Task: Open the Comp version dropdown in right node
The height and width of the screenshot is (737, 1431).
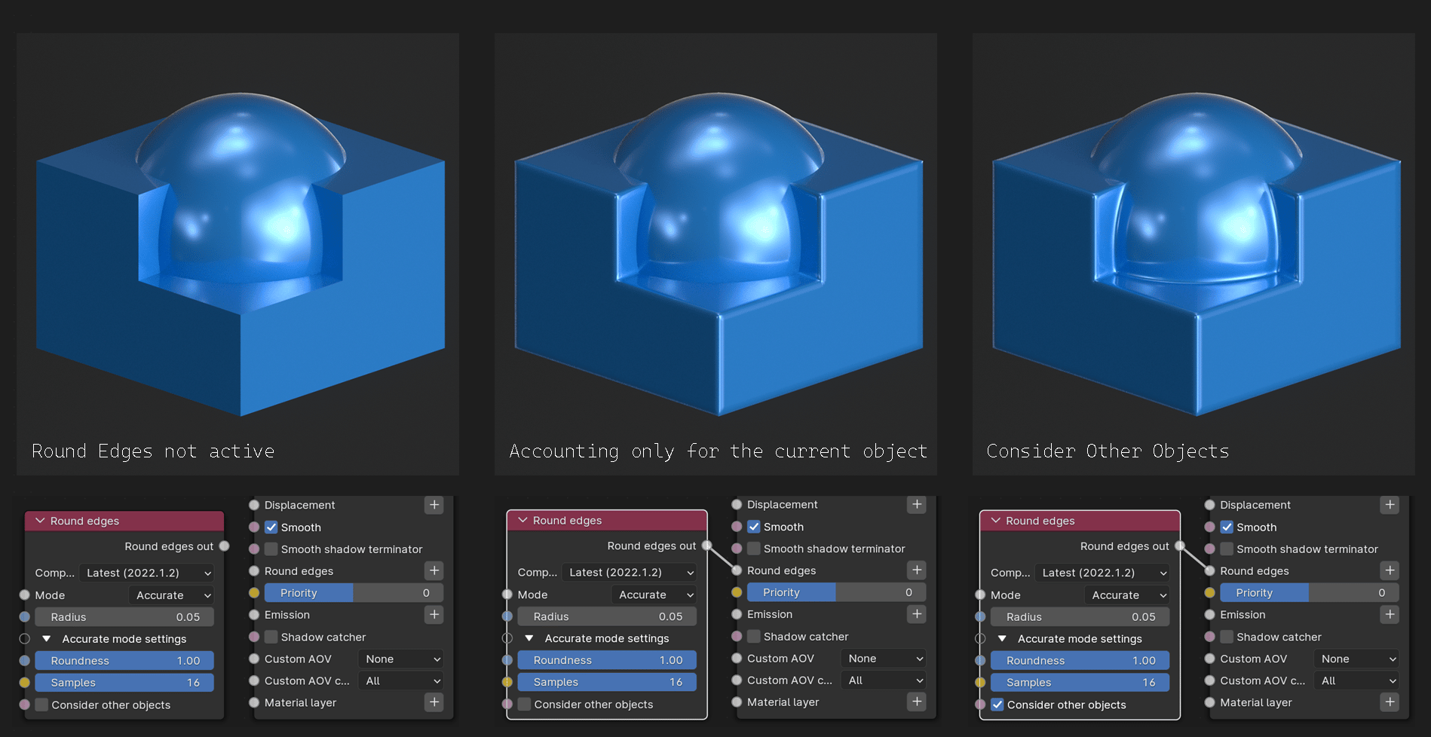Action: 1102,573
